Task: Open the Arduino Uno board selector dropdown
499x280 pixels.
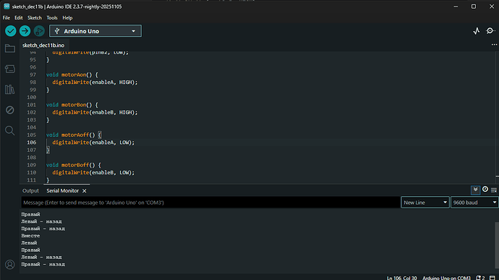Action: (95, 31)
